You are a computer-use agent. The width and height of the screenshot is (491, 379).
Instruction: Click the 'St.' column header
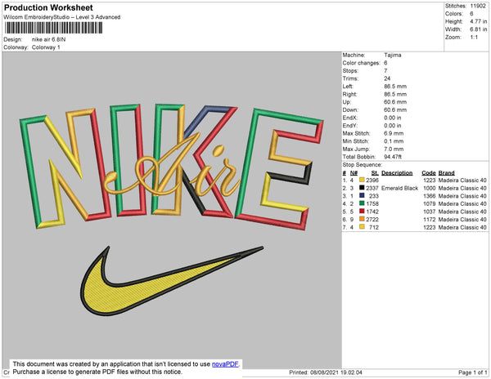[375, 173]
